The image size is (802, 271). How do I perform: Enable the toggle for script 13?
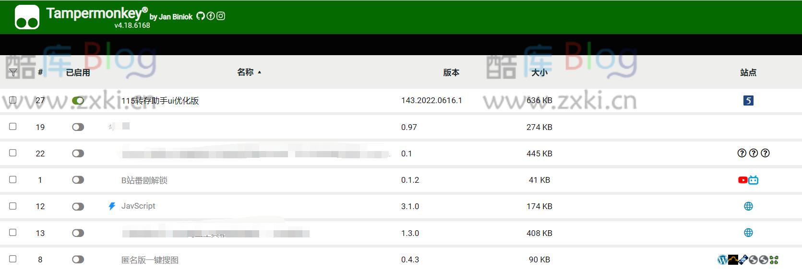(78, 233)
